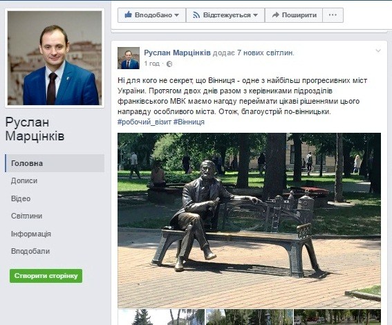Click the globe privacy icon near 1 год

coord(169,64)
